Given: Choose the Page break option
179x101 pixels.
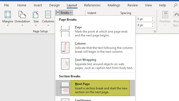Looking at the screenshot, I should pos(95,31).
